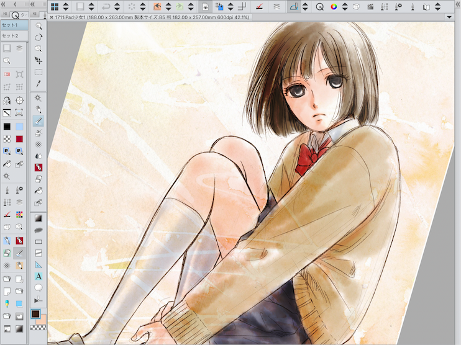Select the triangle Ruler tool
Viewport: 461px width, 345px height.
[x=39, y=265]
